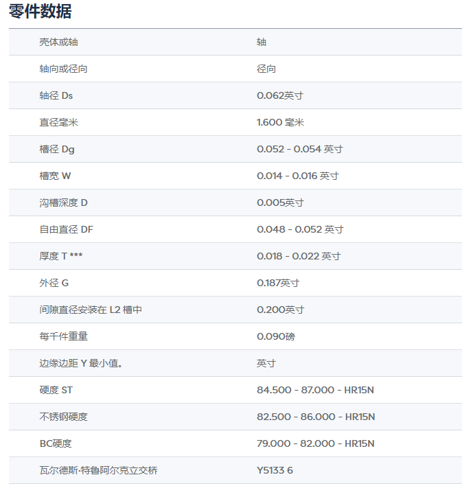
Task: Click the 0.187英寸 outer diameter value
Action: coord(278,283)
